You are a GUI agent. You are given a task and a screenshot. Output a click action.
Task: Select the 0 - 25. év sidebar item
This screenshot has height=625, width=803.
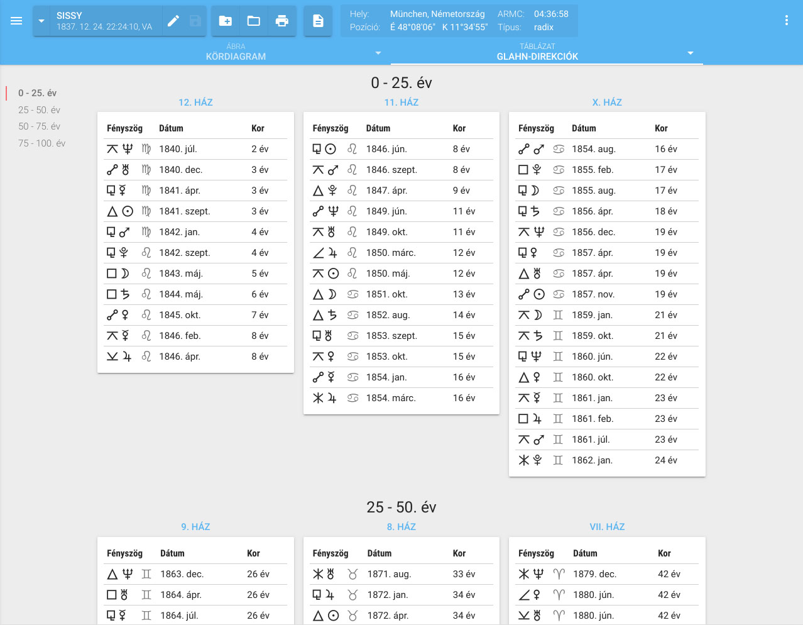coord(37,93)
